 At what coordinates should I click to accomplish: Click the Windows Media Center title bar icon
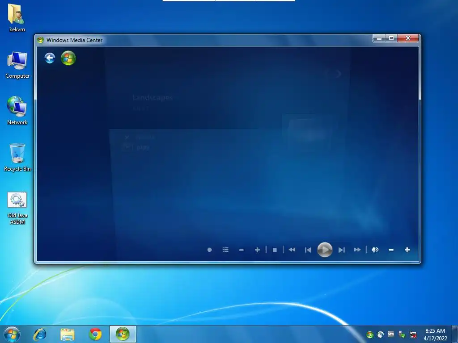[40, 40]
